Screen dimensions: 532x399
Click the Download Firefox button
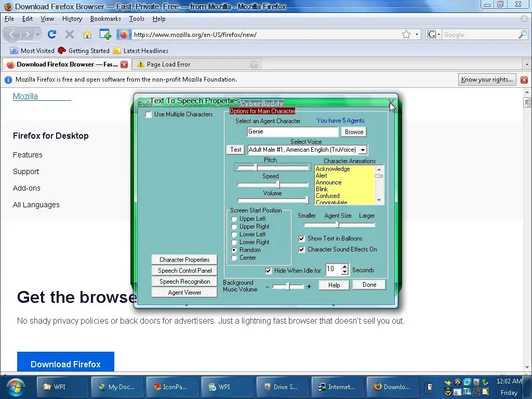click(x=65, y=363)
